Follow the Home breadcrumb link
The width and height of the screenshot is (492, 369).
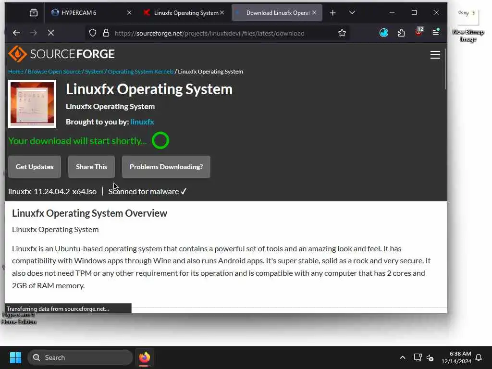coord(16,72)
